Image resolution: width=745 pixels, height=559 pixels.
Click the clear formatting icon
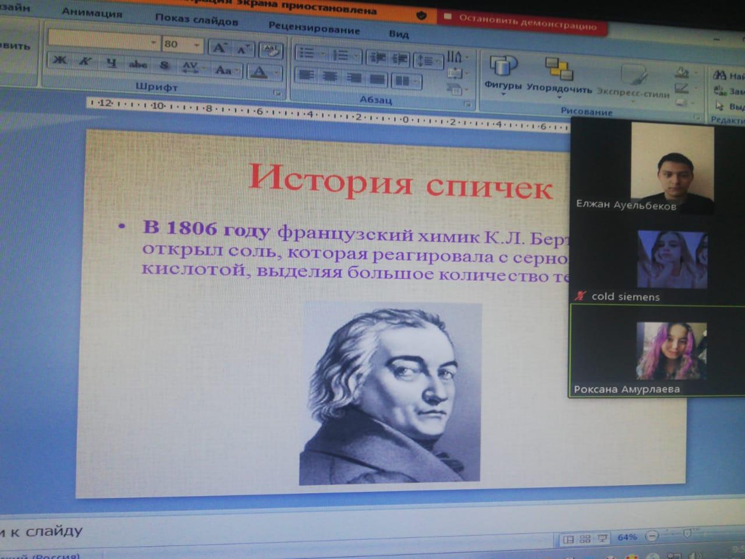[x=271, y=51]
